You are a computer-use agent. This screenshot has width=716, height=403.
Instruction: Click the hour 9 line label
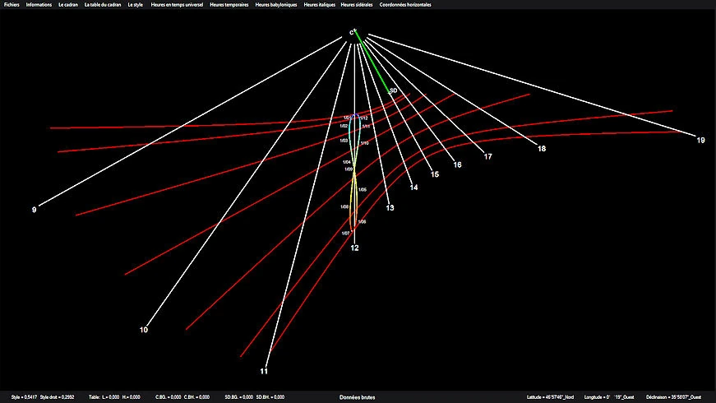tap(34, 211)
